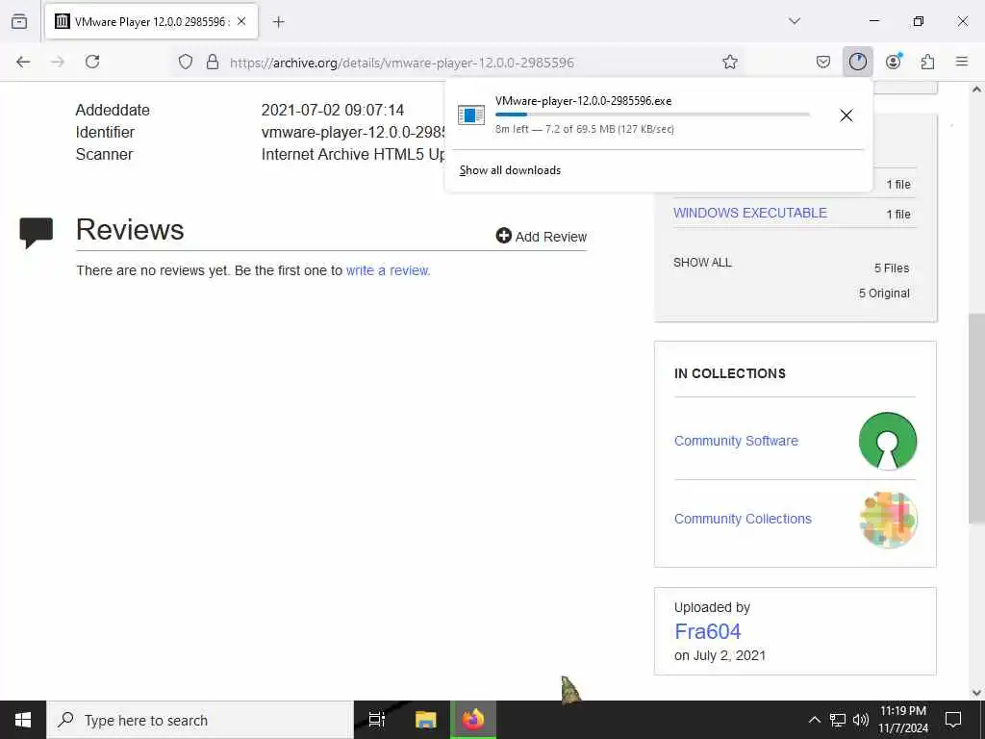The height and width of the screenshot is (739, 985).
Task: Click the 5 Original count
Action: (x=884, y=293)
